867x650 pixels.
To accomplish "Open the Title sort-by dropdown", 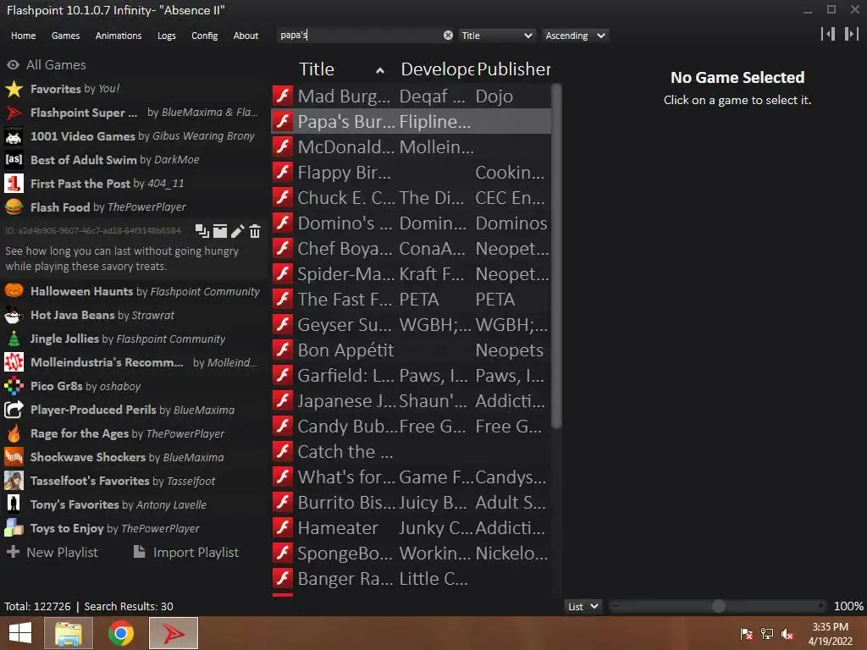I will (497, 36).
